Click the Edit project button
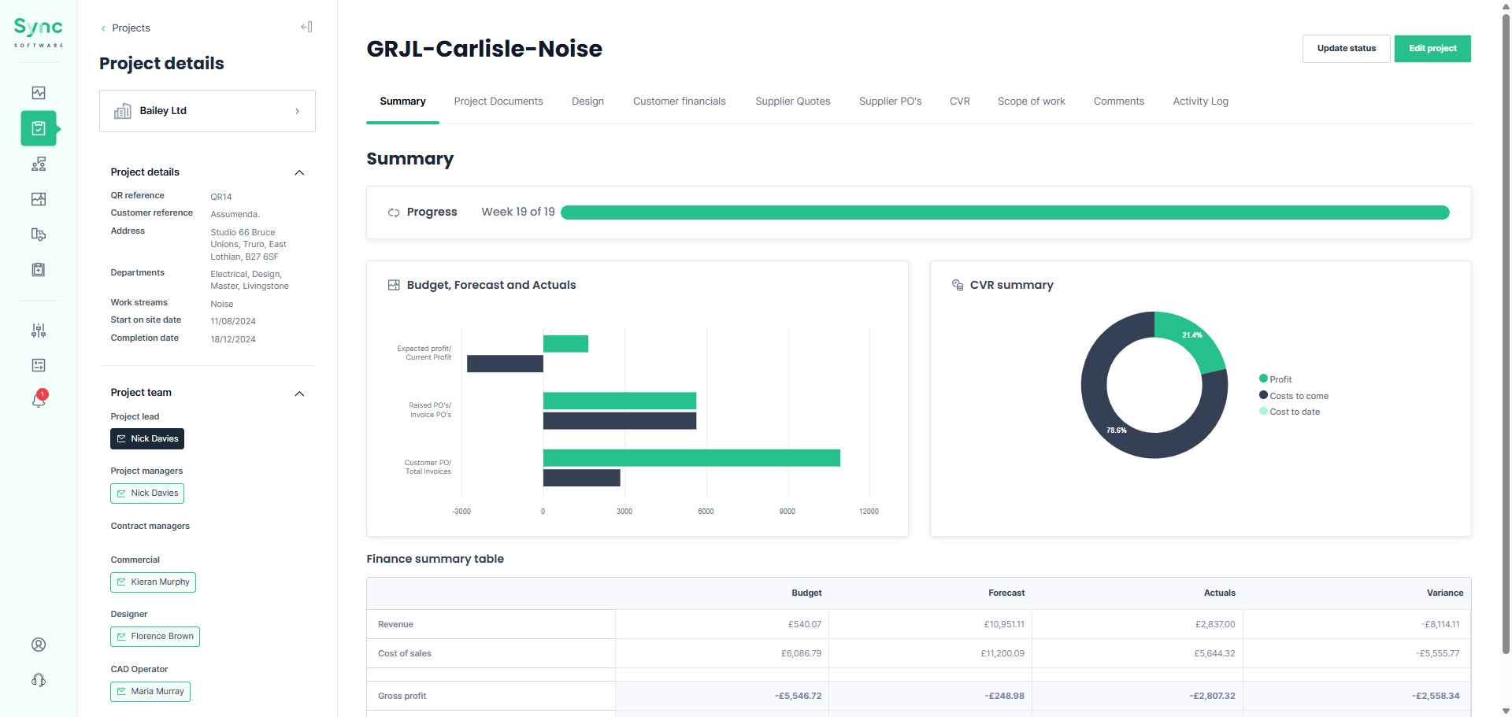Screen dimensions: 1512x717 point(1432,48)
